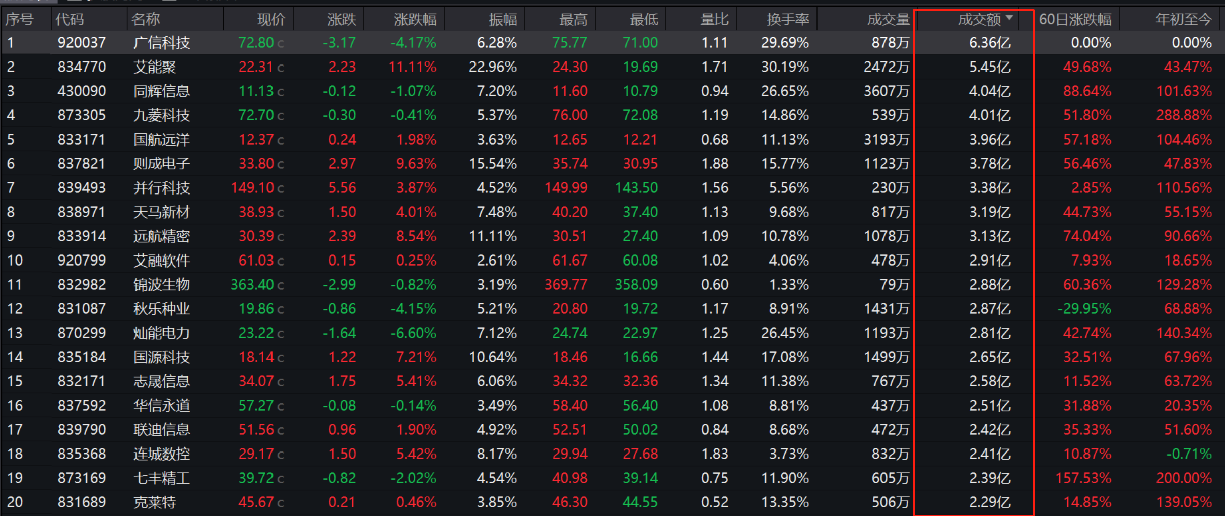The width and height of the screenshot is (1225, 516).
Task: Click the 5.45亿 turnover value
Action: (990, 67)
